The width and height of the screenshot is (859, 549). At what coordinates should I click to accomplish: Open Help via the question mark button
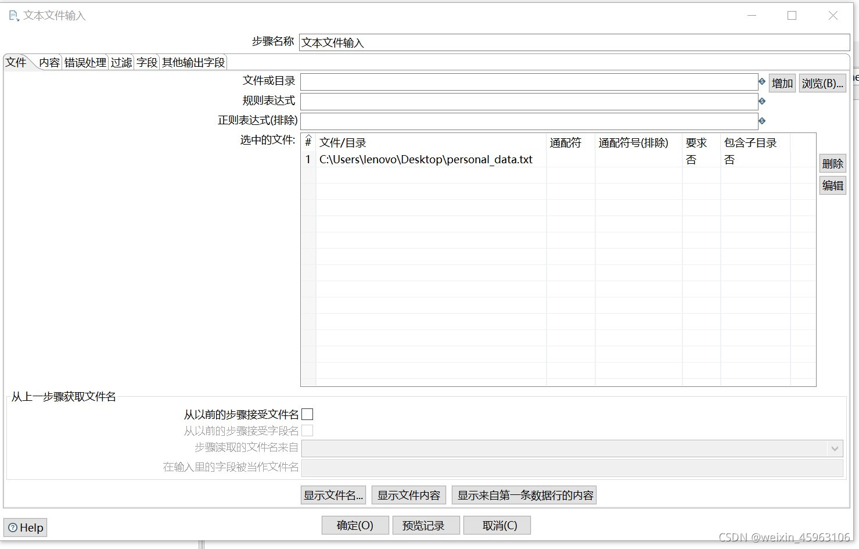point(26,528)
